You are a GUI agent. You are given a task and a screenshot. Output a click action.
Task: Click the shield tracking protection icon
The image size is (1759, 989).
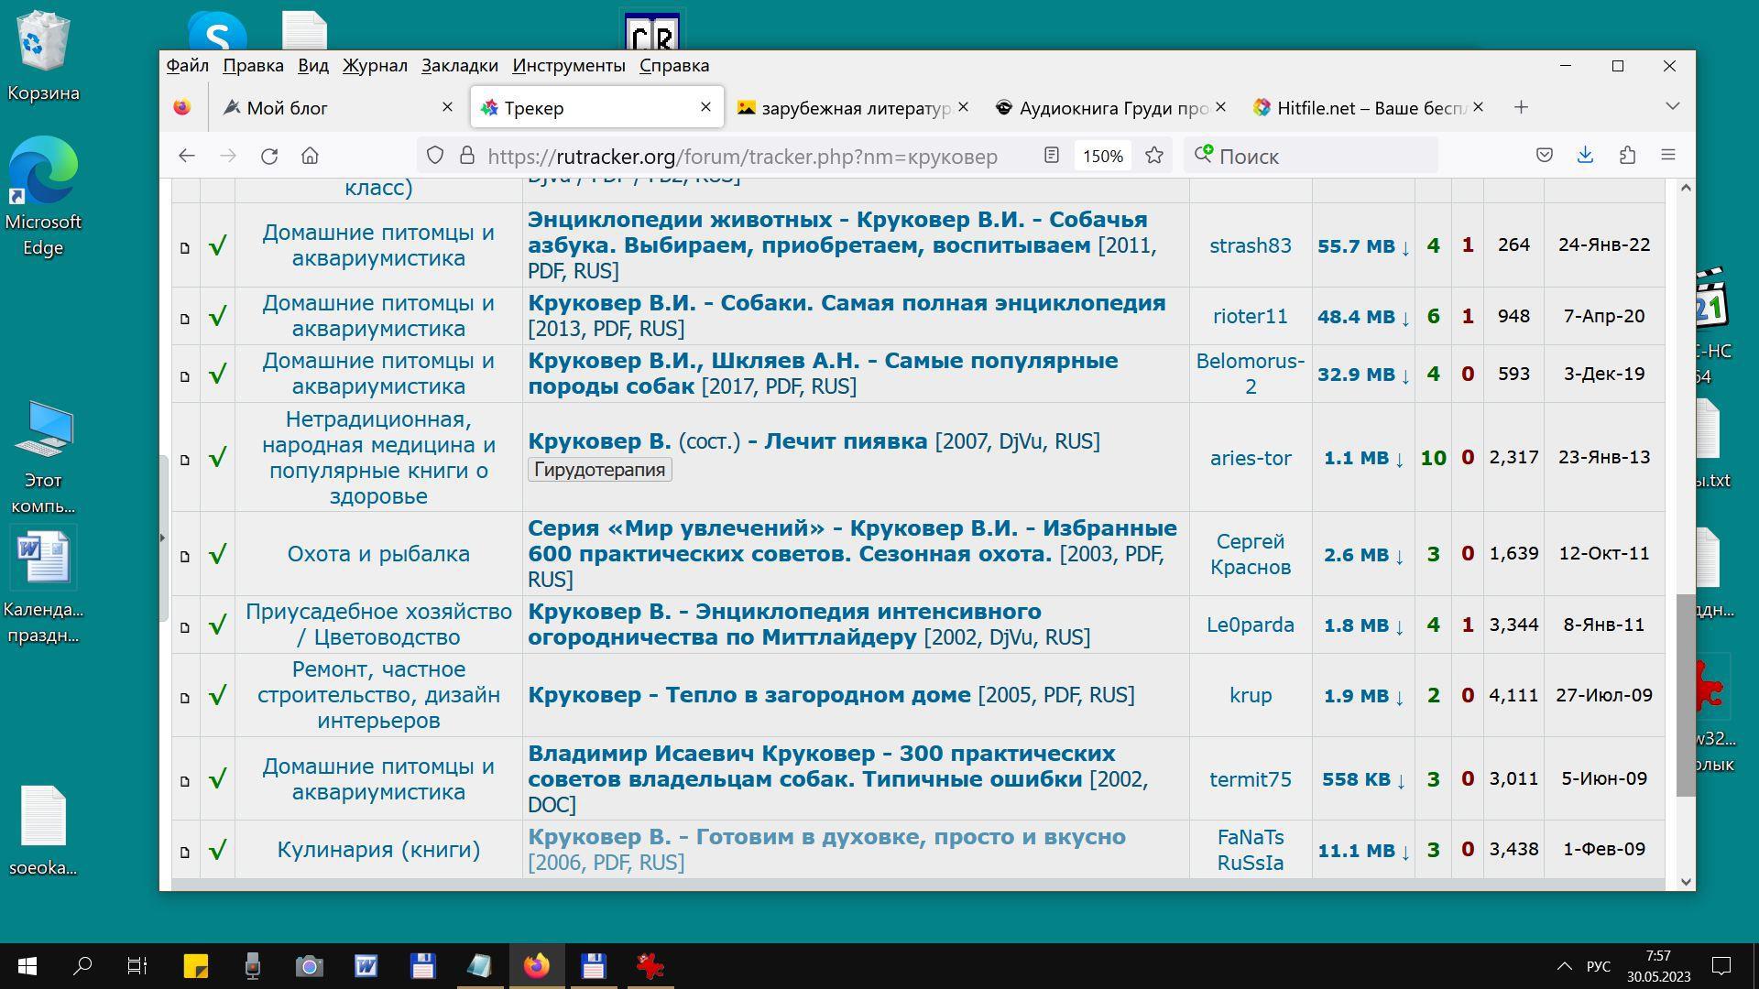point(435,156)
